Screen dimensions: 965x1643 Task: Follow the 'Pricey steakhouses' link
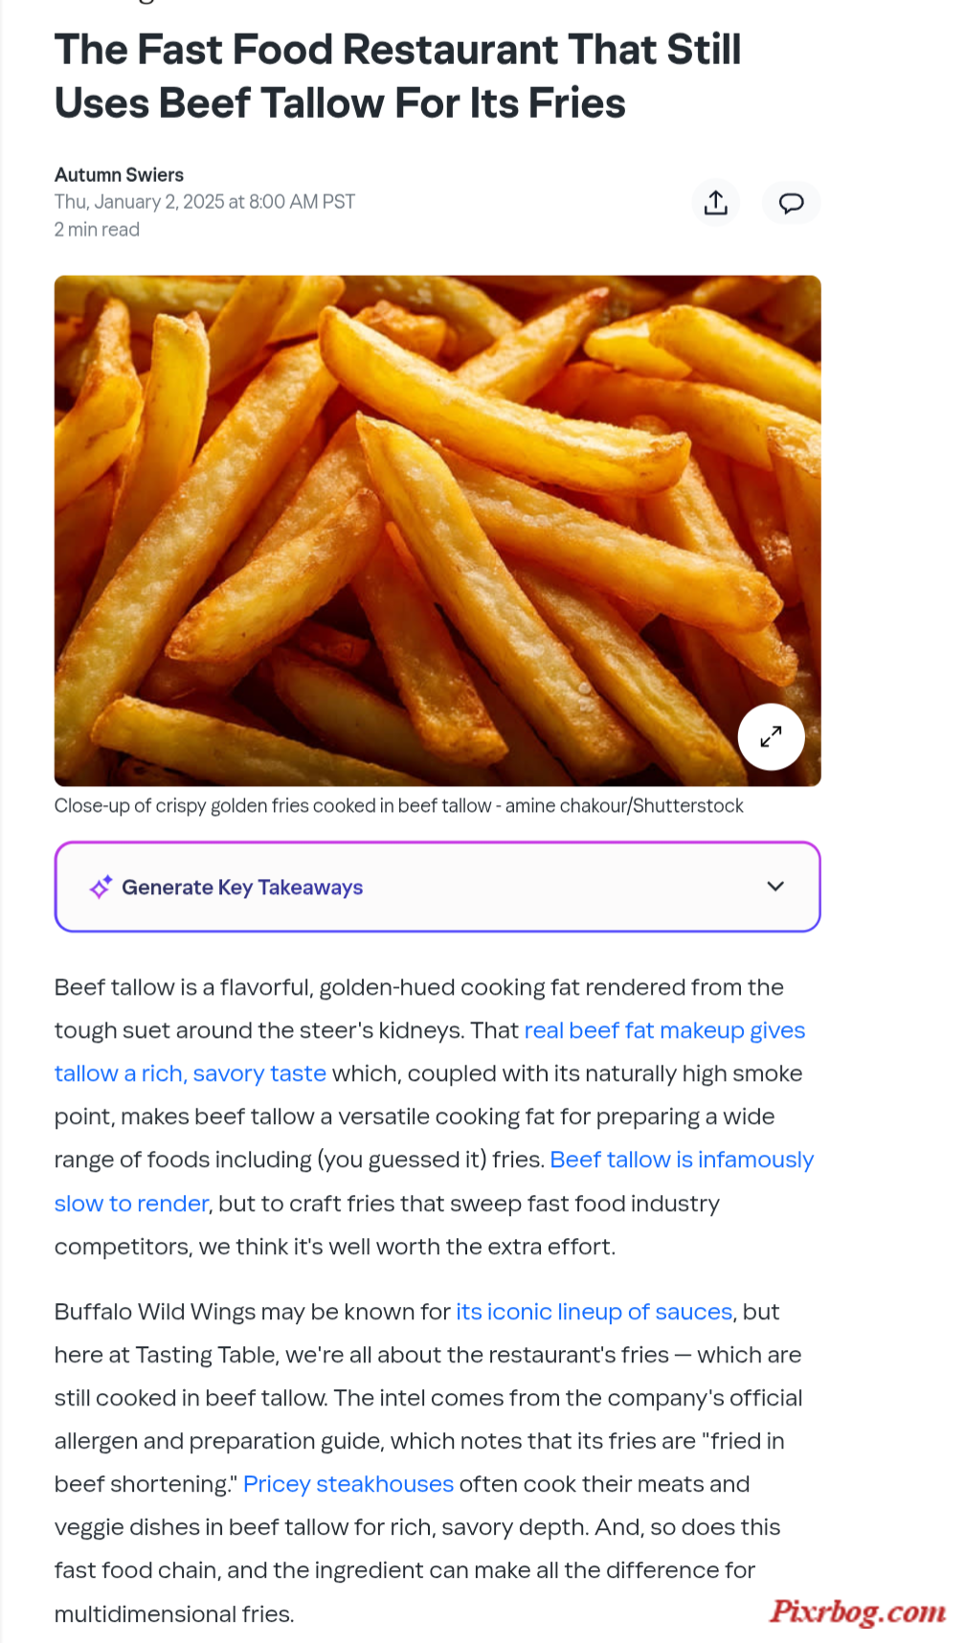point(348,1484)
